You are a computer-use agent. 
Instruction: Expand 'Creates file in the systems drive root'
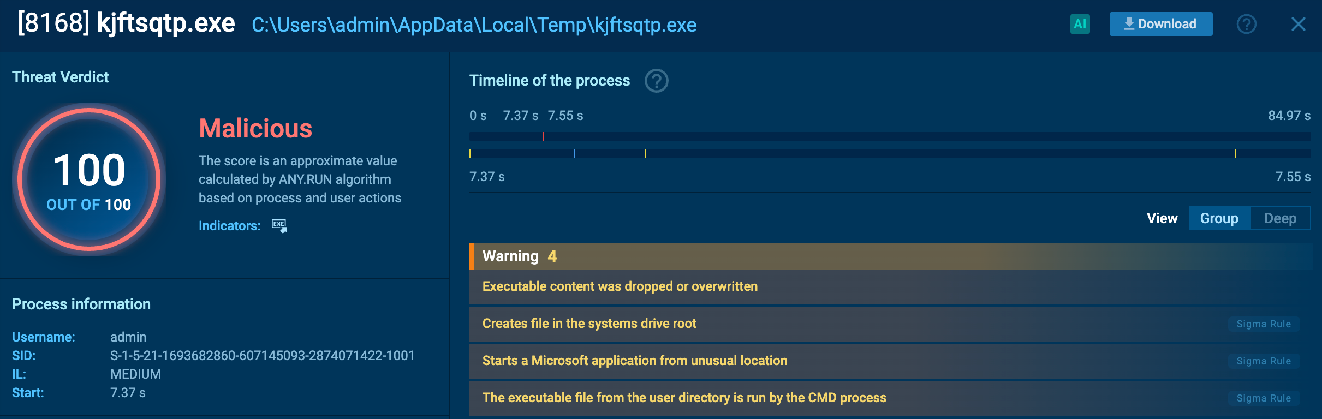589,324
